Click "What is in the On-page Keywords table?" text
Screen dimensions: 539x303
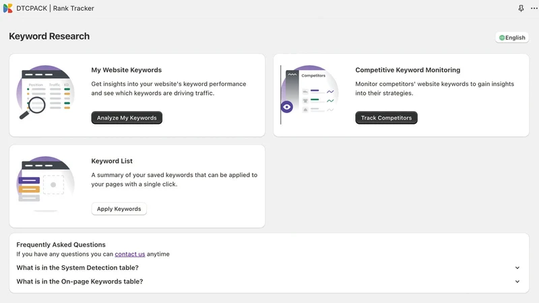coord(80,281)
